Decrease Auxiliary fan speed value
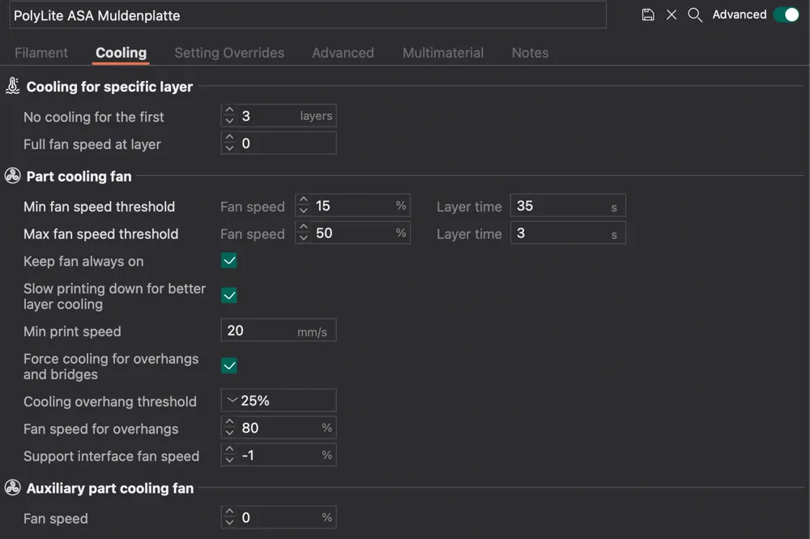Image resolution: width=810 pixels, height=539 pixels. pyautogui.click(x=229, y=523)
